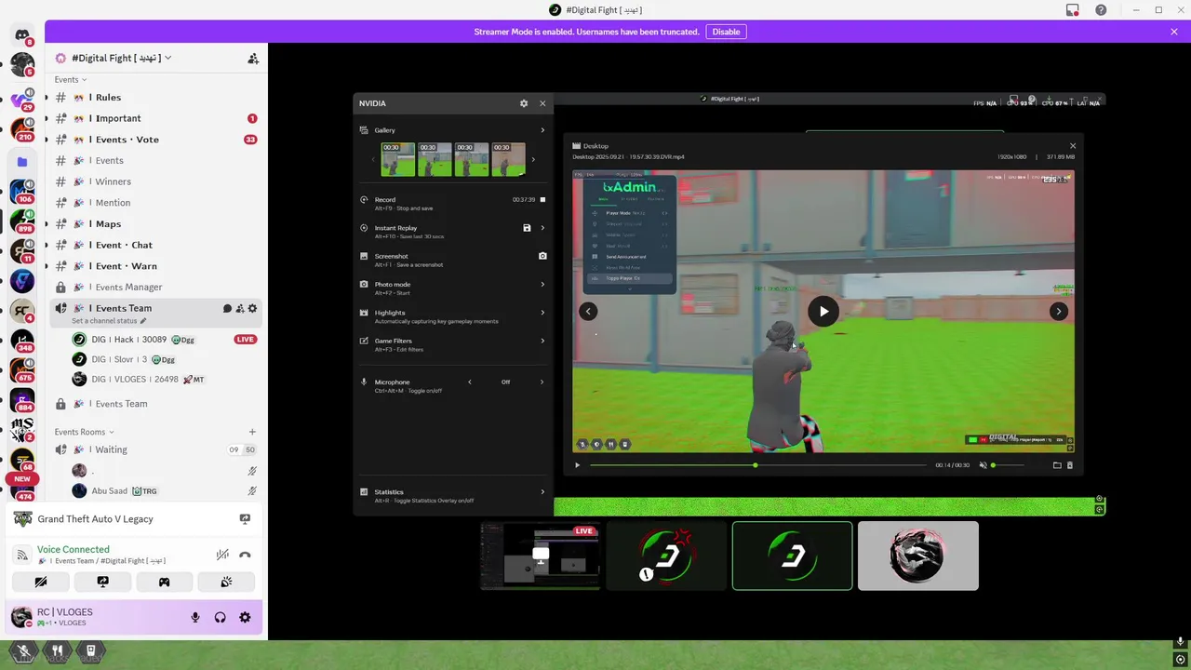Viewport: 1191px width, 670px height.
Task: Expand the NVIDIA Gallery section
Action: tap(542, 130)
